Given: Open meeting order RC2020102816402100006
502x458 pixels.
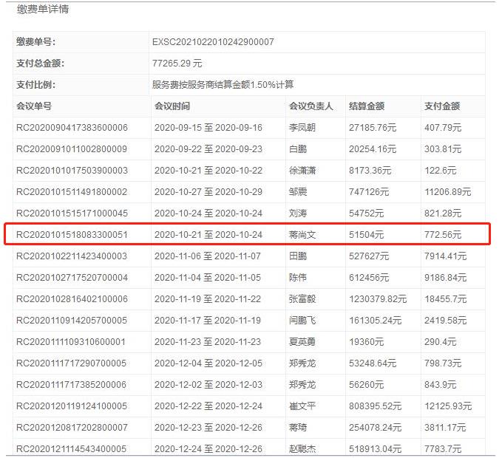Looking at the screenshot, I should (x=72, y=299).
